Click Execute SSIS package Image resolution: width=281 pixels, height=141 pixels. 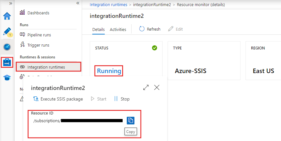(58, 99)
